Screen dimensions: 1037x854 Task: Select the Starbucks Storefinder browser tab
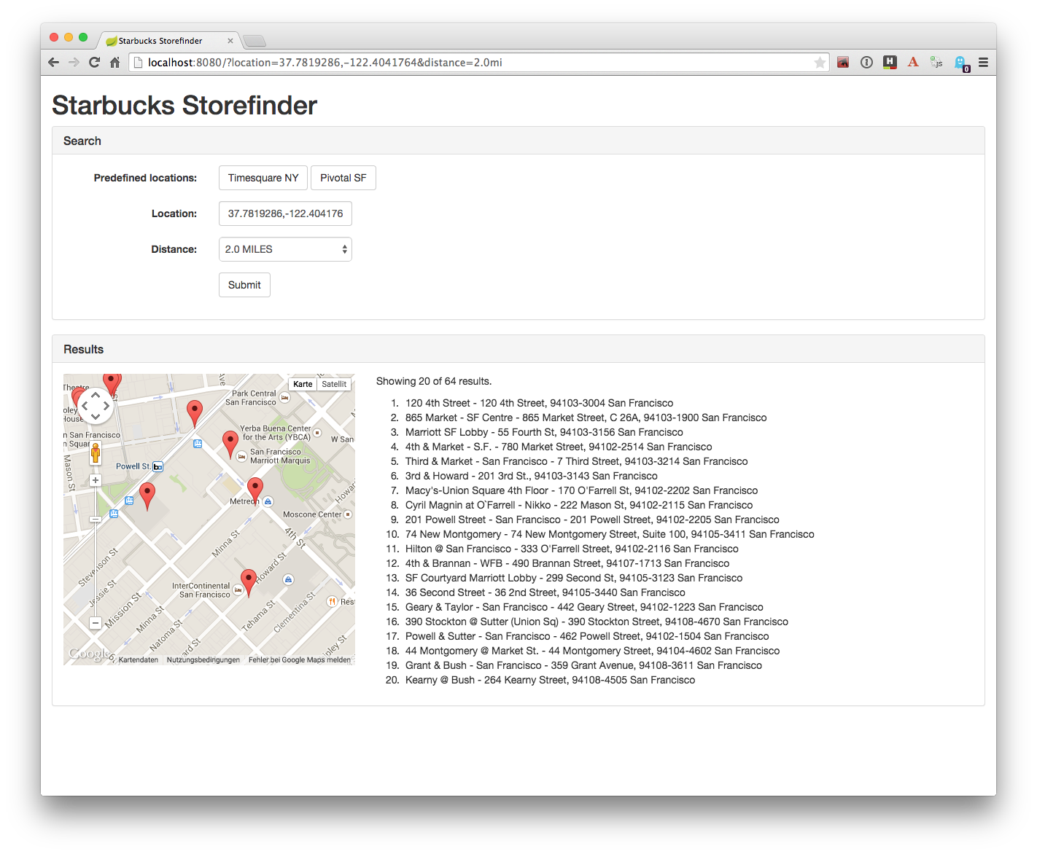[x=168, y=41]
